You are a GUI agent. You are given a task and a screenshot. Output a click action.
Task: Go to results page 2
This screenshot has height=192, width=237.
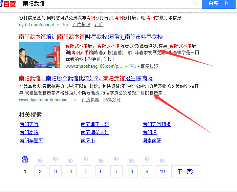(x=40, y=171)
